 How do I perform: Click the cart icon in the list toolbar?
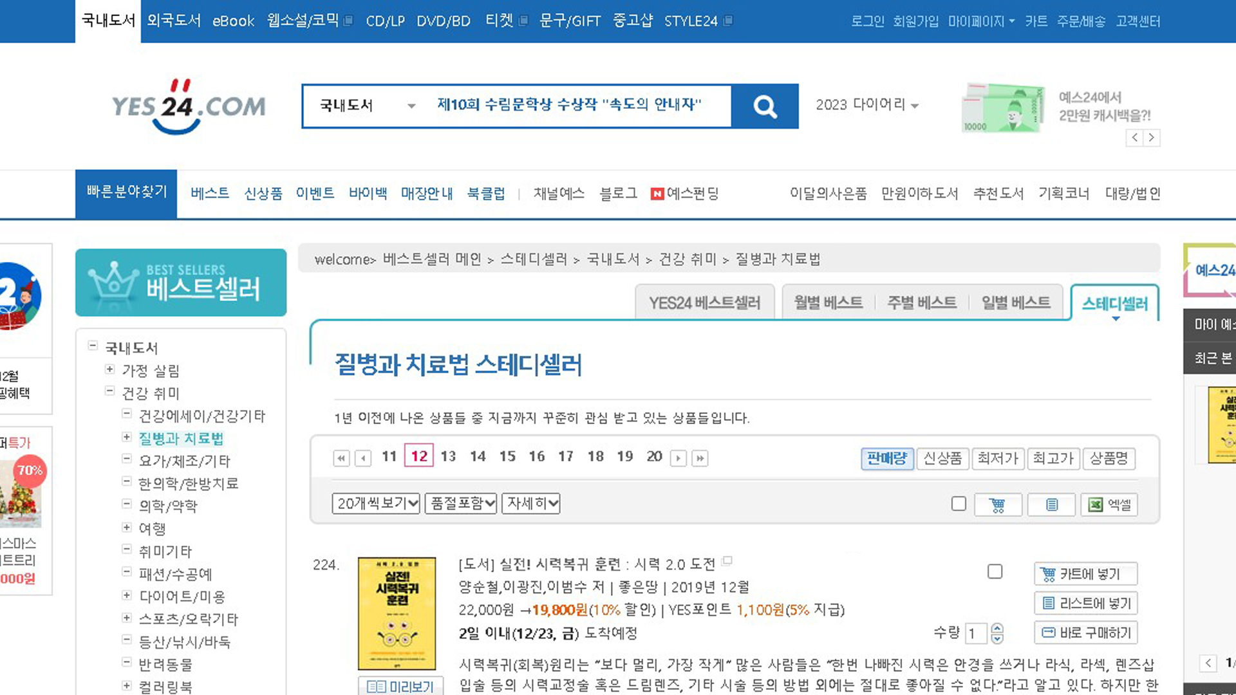point(997,505)
